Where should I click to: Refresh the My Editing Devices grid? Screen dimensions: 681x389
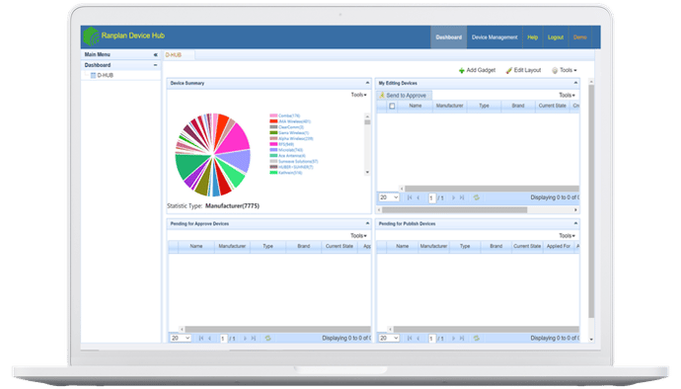(477, 197)
